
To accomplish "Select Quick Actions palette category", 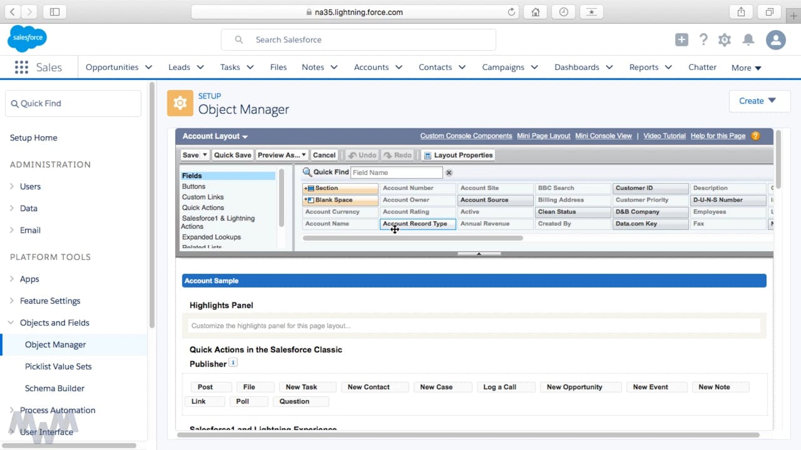I will point(203,207).
